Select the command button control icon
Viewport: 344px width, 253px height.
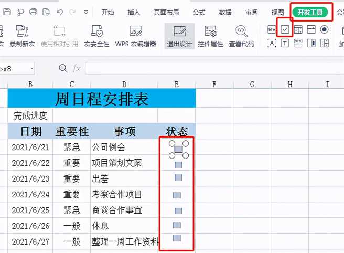click(x=272, y=29)
